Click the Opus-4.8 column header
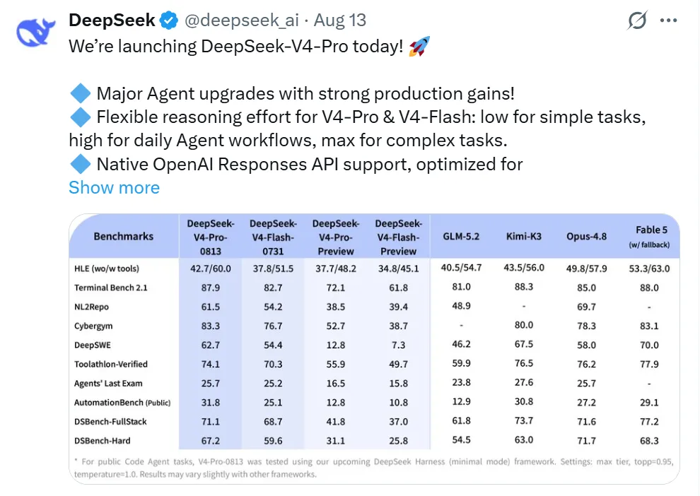 (x=587, y=237)
